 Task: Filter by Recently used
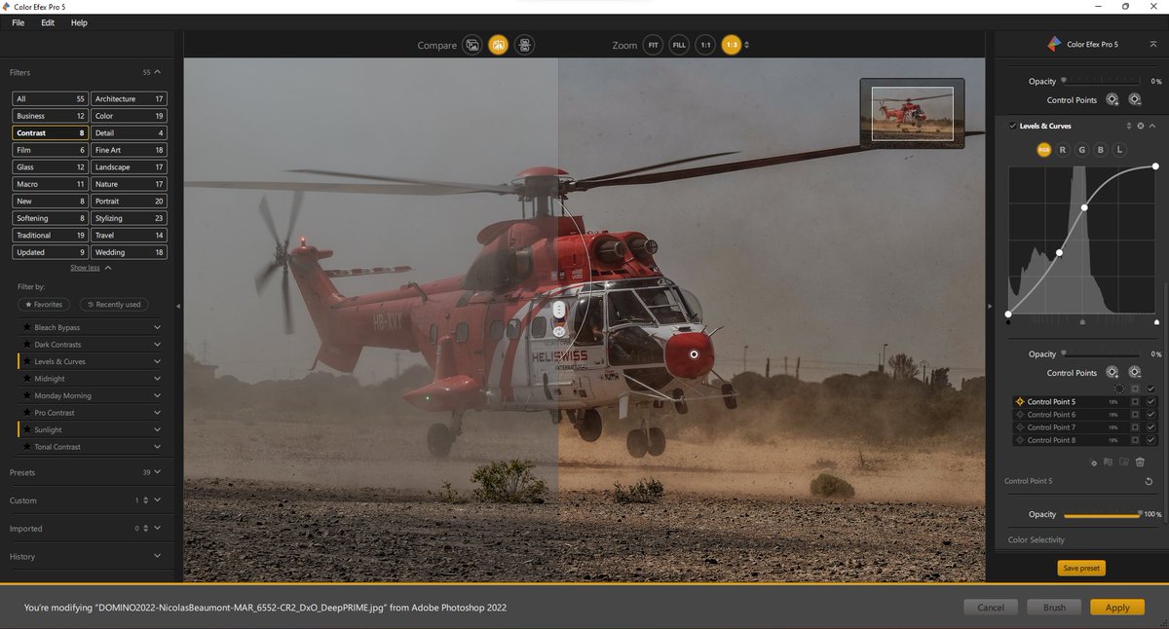coord(114,305)
